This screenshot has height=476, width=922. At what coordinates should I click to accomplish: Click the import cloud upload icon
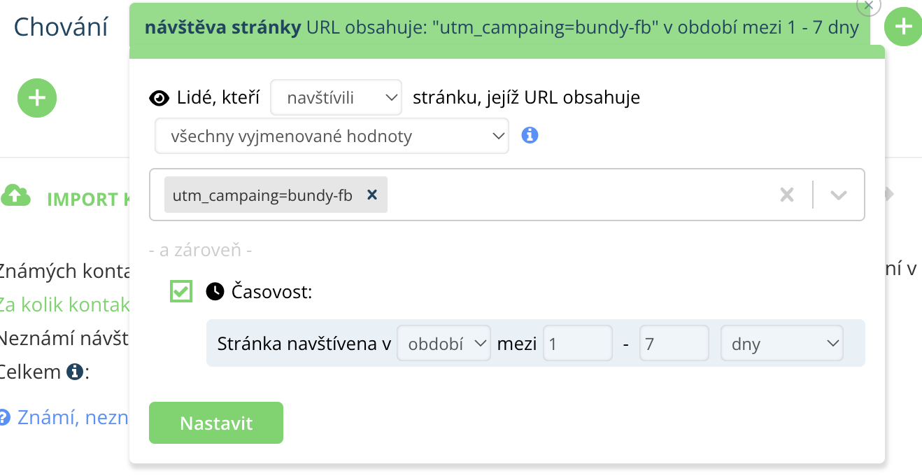click(x=15, y=197)
